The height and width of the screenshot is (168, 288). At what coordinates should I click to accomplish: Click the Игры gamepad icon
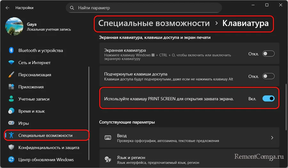coord(11,123)
